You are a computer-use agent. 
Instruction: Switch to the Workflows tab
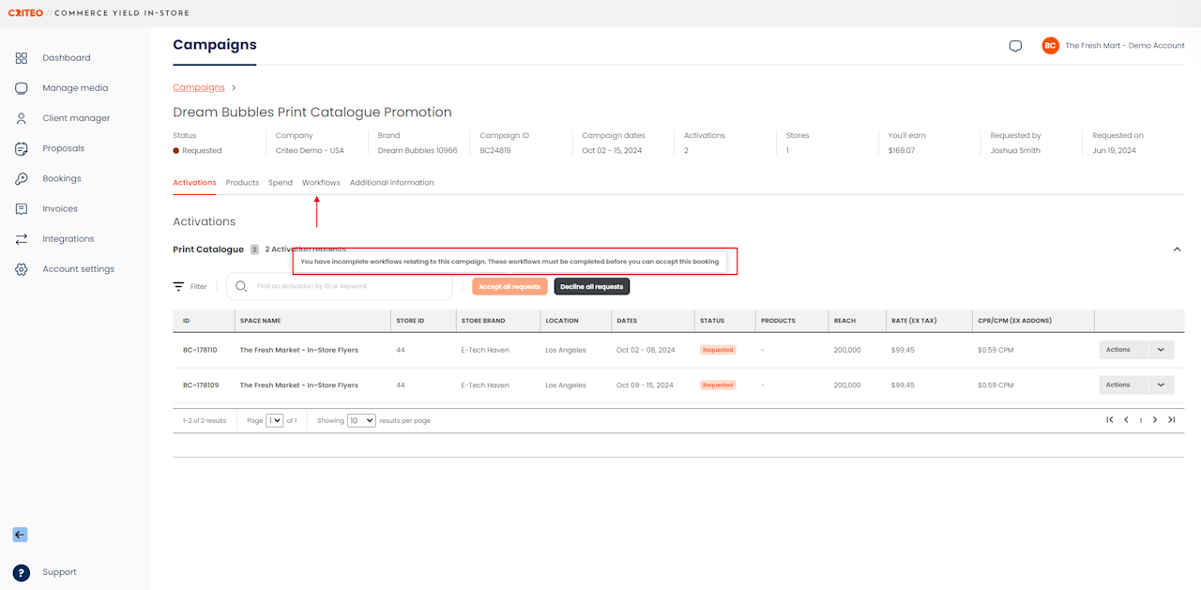(321, 183)
